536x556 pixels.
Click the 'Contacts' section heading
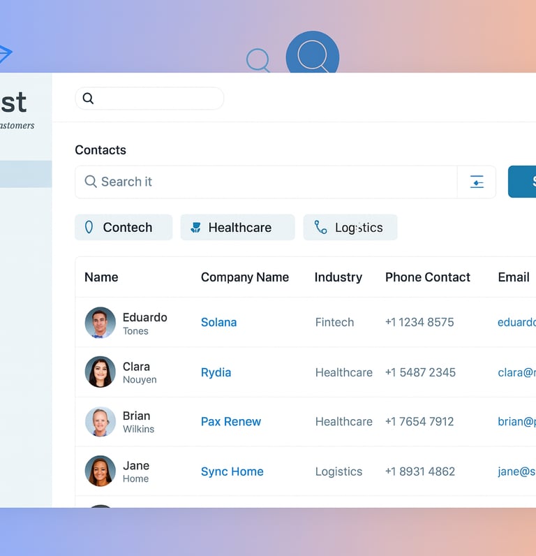point(100,150)
